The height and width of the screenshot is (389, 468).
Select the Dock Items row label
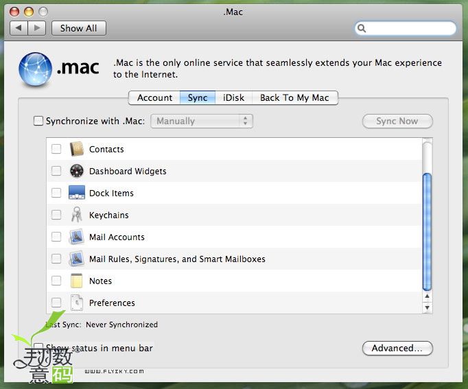click(x=111, y=193)
